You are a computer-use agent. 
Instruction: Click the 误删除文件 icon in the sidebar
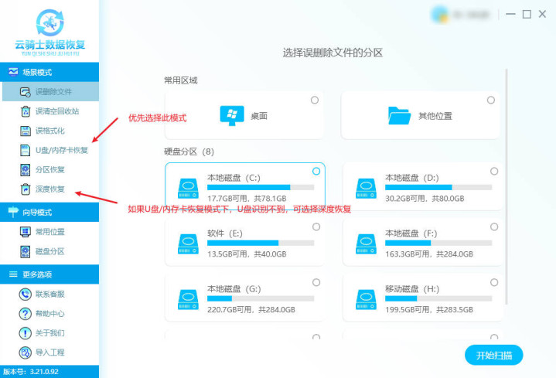tap(26, 92)
